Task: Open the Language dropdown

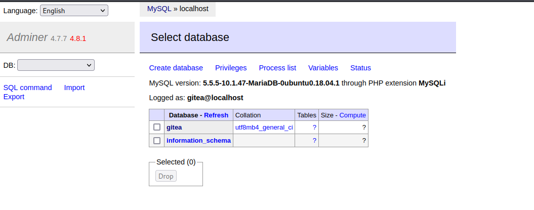Action: click(x=74, y=10)
